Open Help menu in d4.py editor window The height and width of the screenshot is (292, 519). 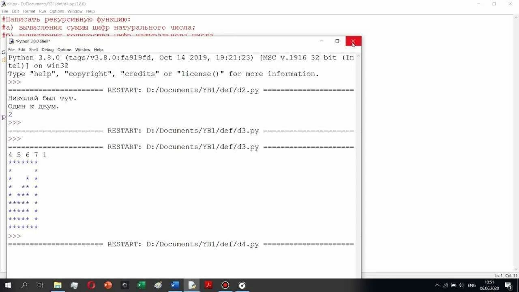click(90, 11)
